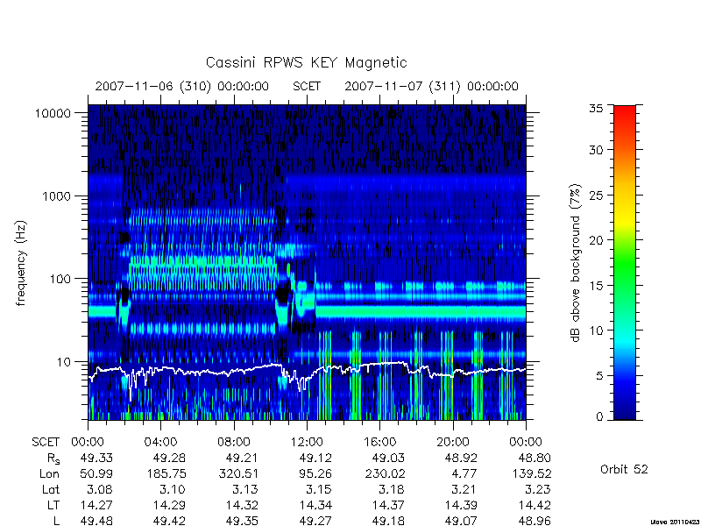Click the SCET row label below the plot
Image resolution: width=701 pixels, height=526 pixels.
pos(46,443)
